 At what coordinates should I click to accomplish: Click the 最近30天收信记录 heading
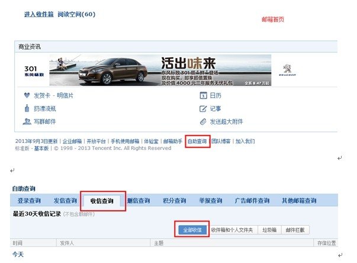(x=37, y=214)
